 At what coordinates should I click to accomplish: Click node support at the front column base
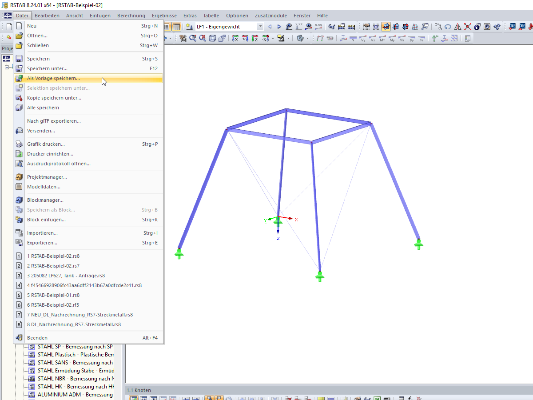point(320,276)
